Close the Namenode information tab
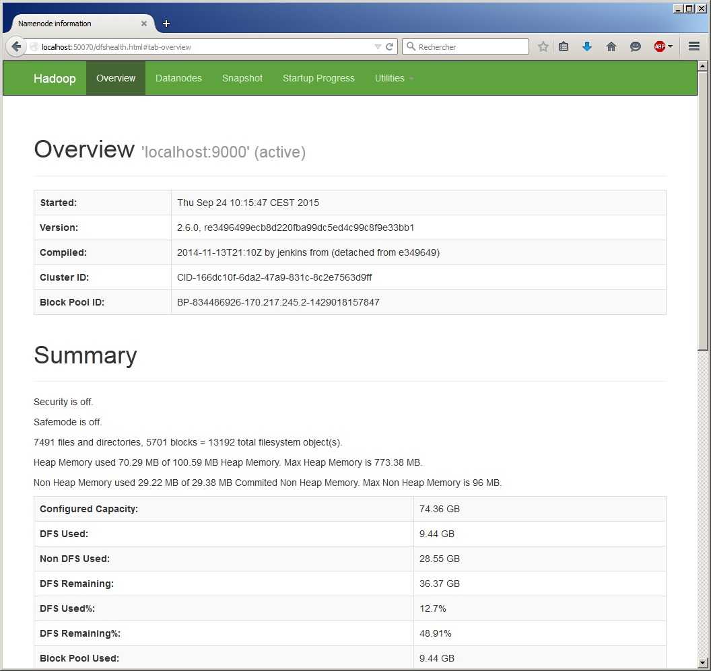This screenshot has width=711, height=671. (x=144, y=24)
